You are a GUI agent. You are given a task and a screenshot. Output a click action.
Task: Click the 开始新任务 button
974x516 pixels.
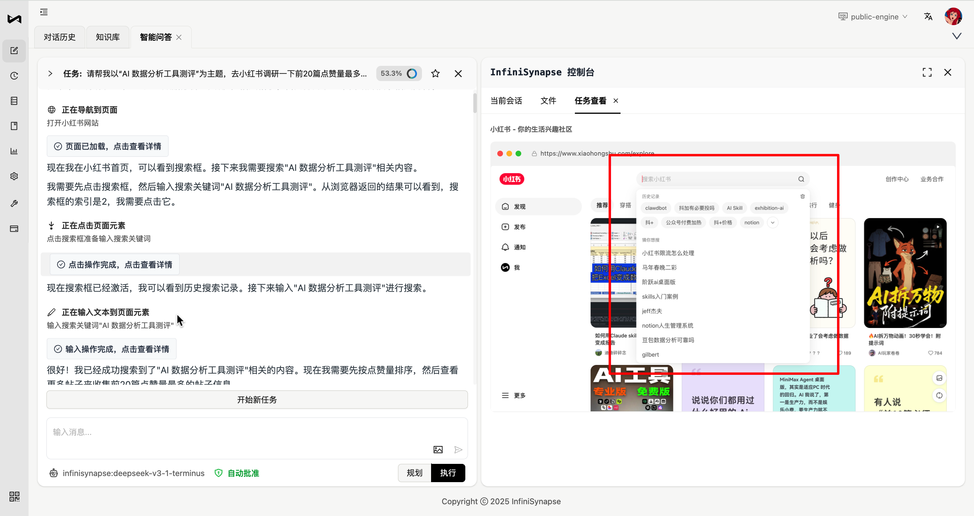pyautogui.click(x=257, y=400)
